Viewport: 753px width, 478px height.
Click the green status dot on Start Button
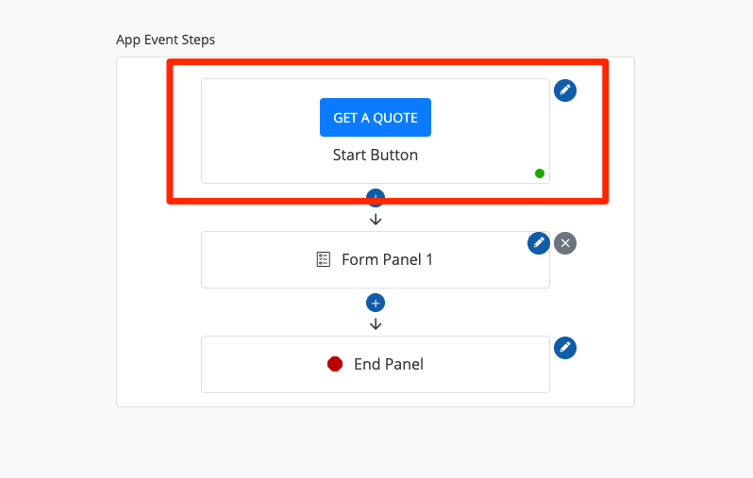tap(540, 173)
